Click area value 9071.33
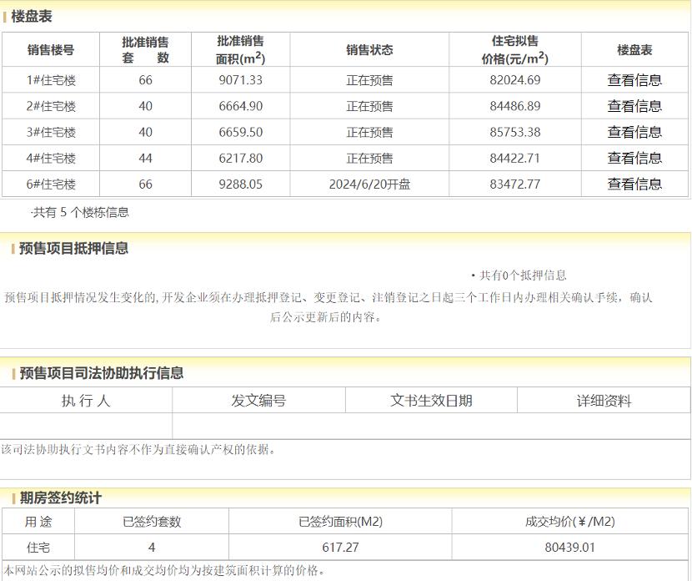Image resolution: width=692 pixels, height=581 pixels. coord(240,80)
